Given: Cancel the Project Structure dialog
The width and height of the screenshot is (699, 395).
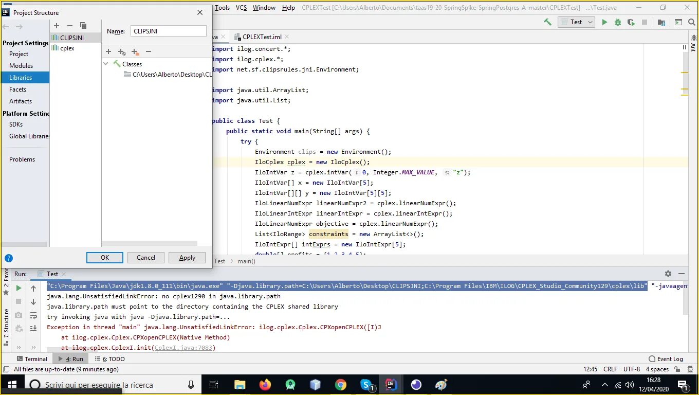Looking at the screenshot, I should (146, 258).
